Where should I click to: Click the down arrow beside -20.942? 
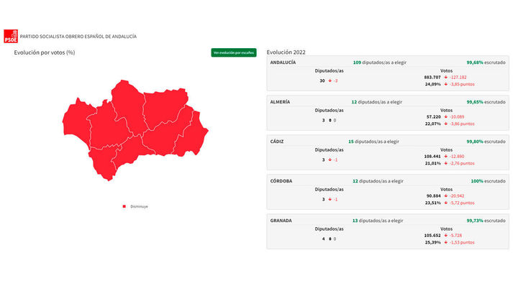(445, 196)
